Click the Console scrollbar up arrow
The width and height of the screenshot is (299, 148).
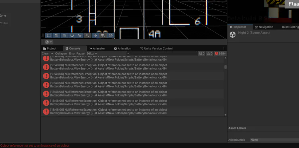point(226,58)
